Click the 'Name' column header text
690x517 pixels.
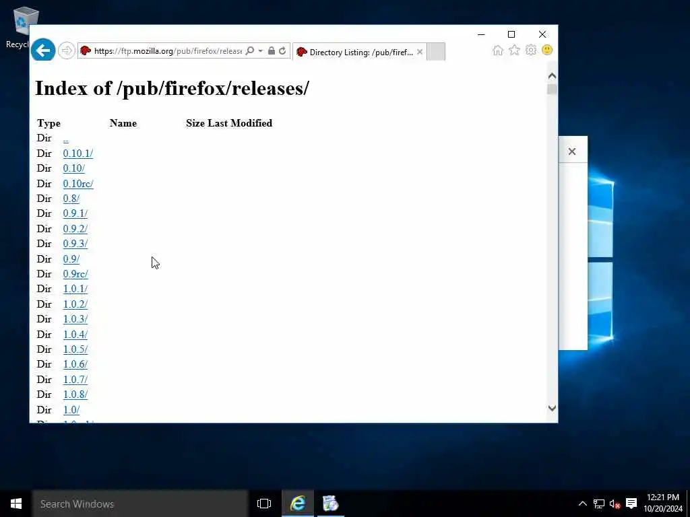click(x=123, y=123)
